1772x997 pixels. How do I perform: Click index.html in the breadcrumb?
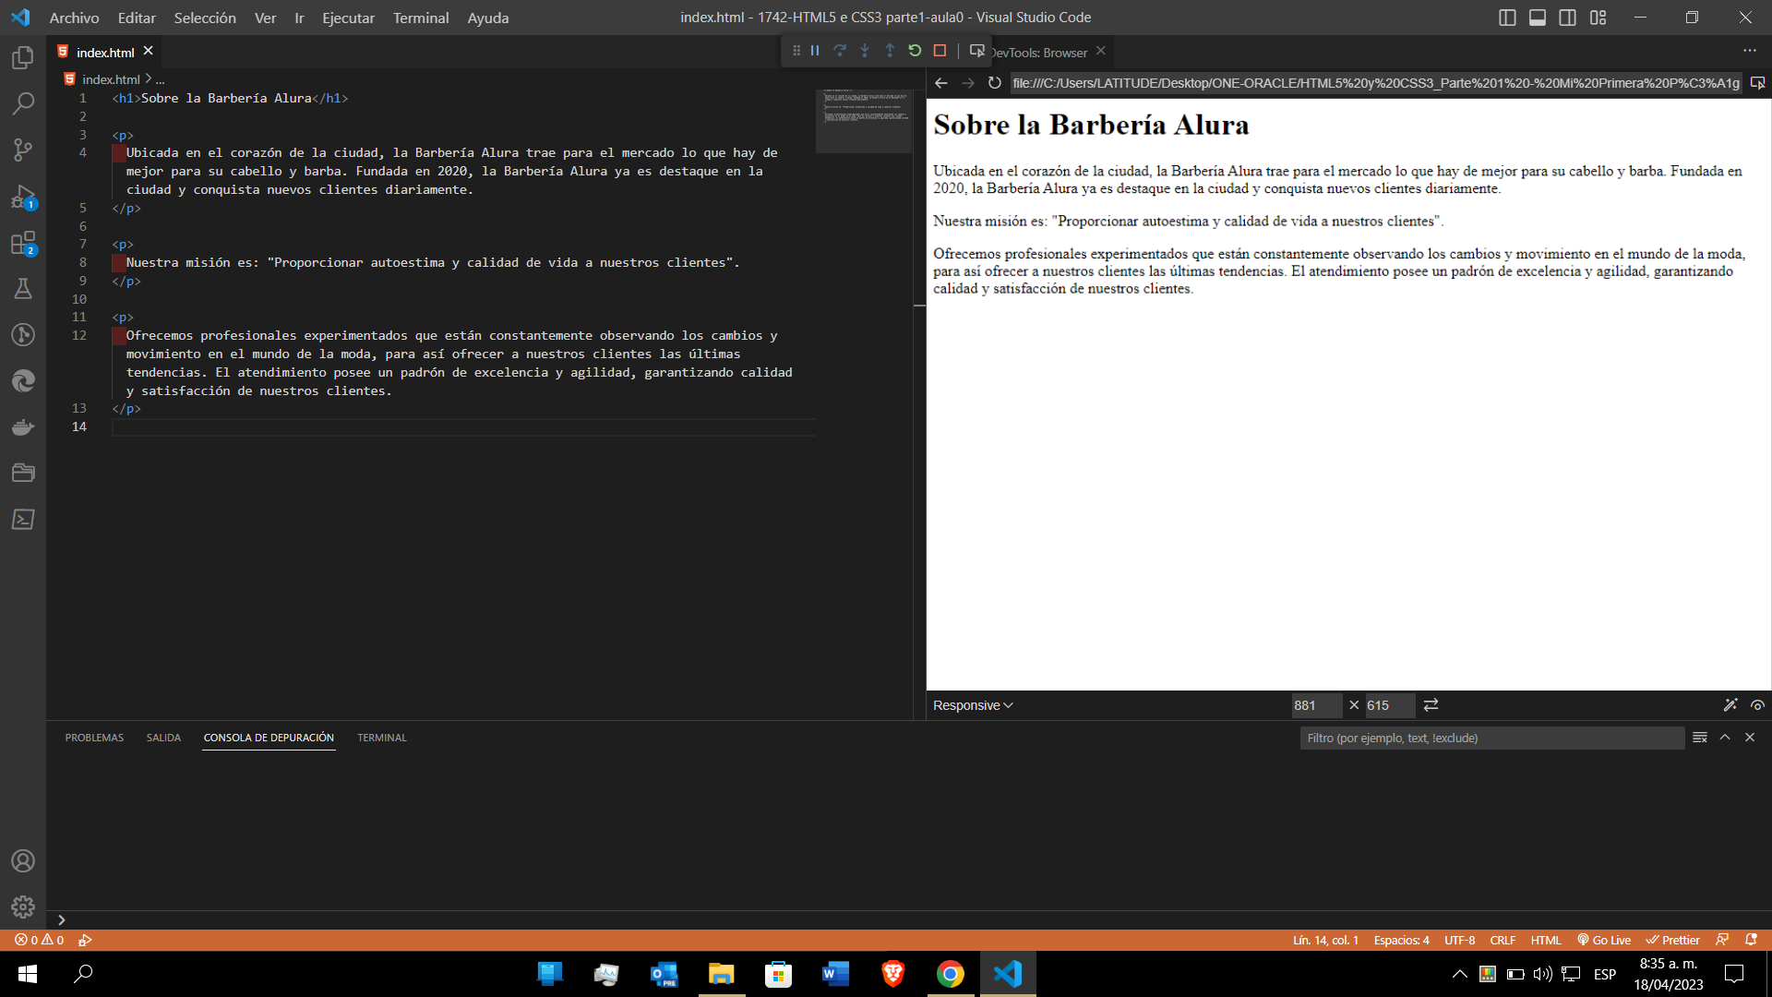tap(111, 79)
